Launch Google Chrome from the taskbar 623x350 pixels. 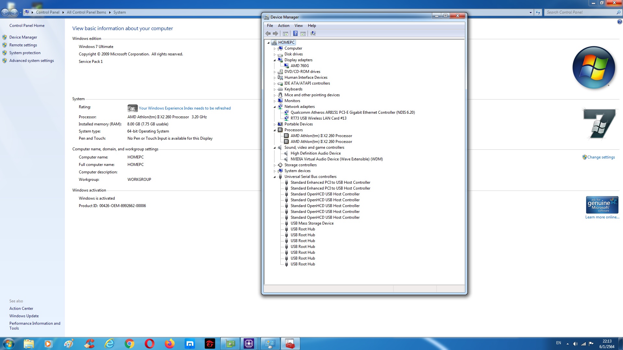pyautogui.click(x=129, y=344)
